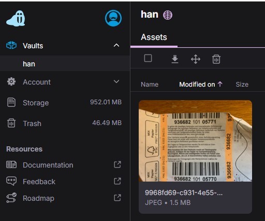Open the Documentation link
The width and height of the screenshot is (265, 221).
click(x=48, y=165)
